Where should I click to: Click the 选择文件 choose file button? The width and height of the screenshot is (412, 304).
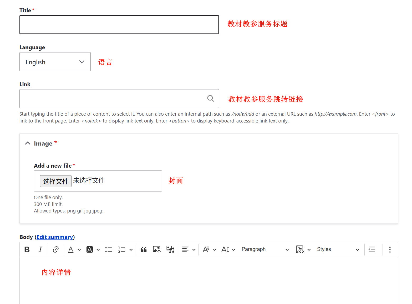coord(56,181)
